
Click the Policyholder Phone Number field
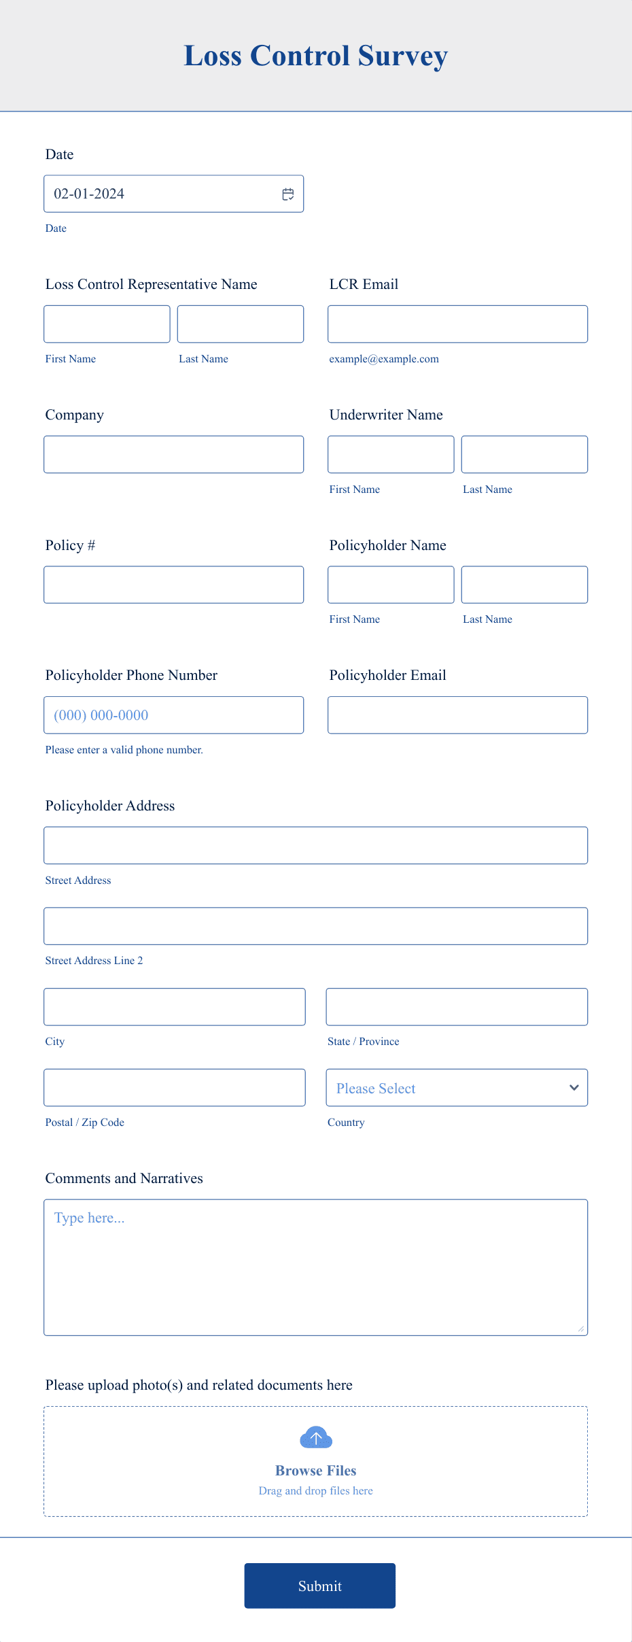click(x=173, y=715)
